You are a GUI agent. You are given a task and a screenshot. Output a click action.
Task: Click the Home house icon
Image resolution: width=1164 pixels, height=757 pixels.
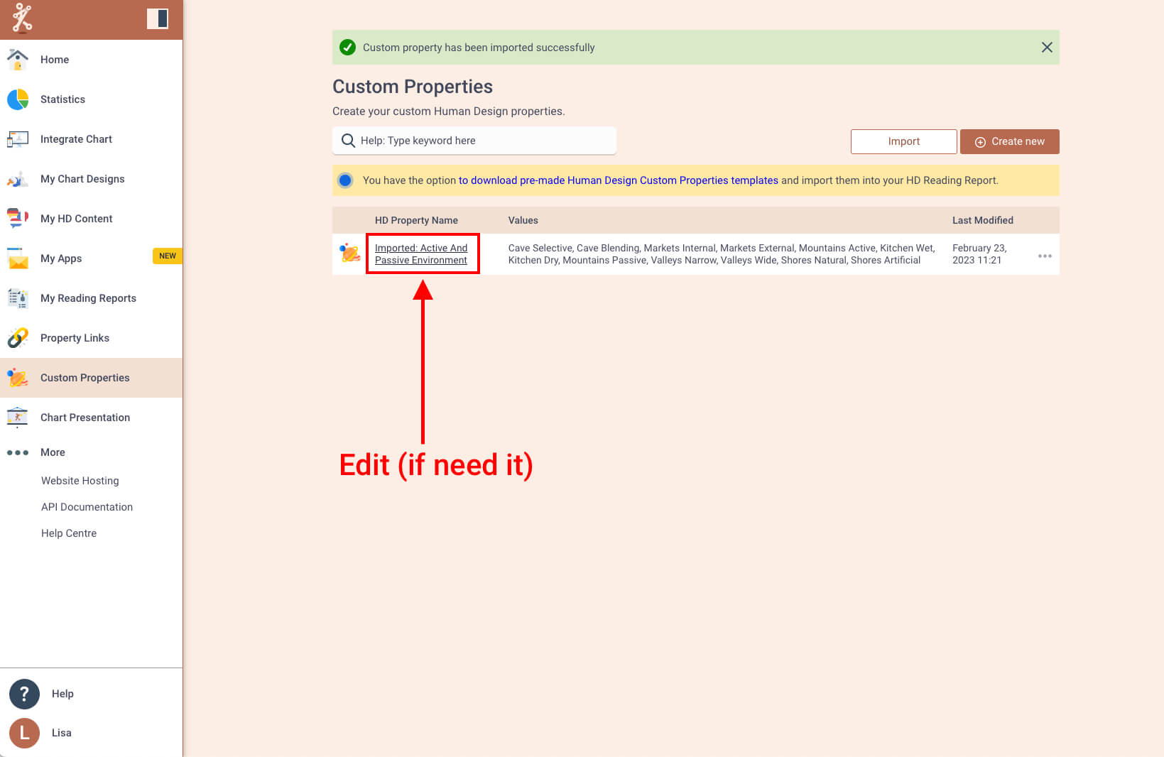18,60
